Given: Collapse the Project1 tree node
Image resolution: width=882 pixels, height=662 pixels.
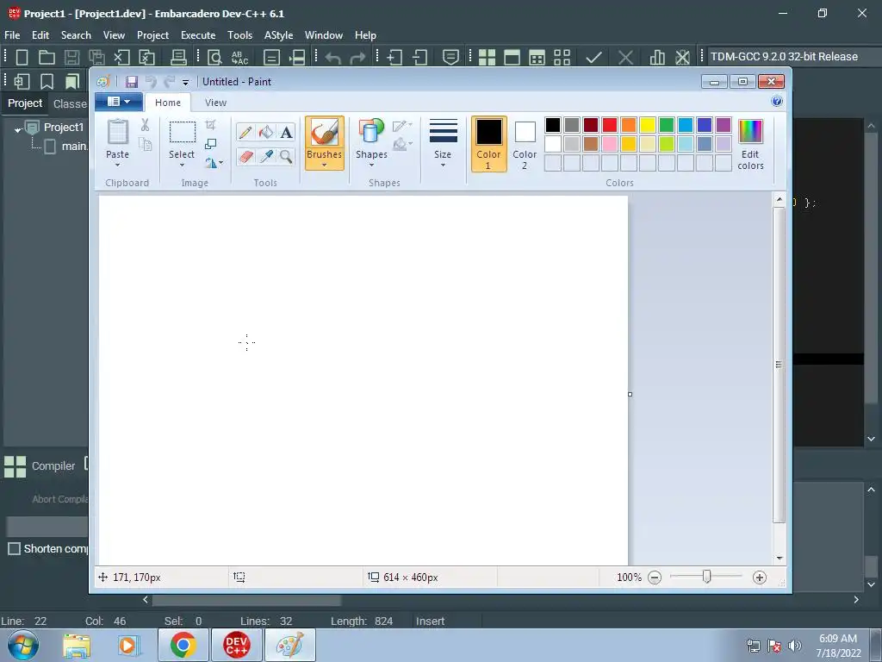Looking at the screenshot, I should (x=18, y=129).
